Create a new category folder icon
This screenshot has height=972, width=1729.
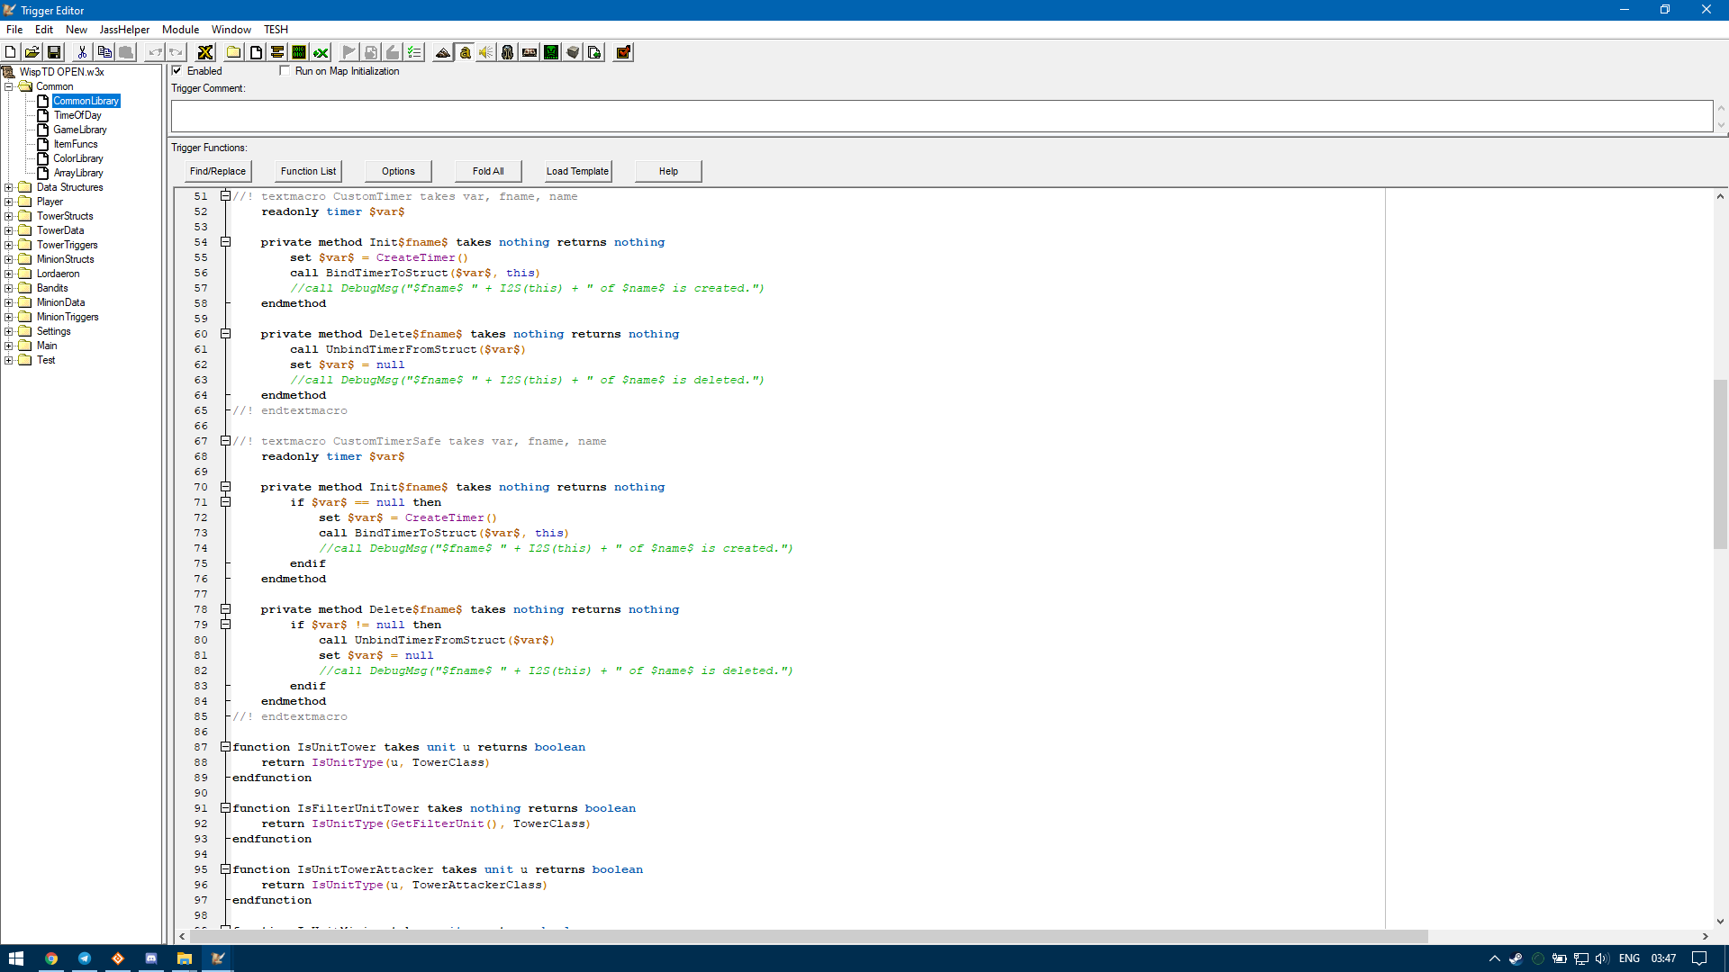(233, 52)
